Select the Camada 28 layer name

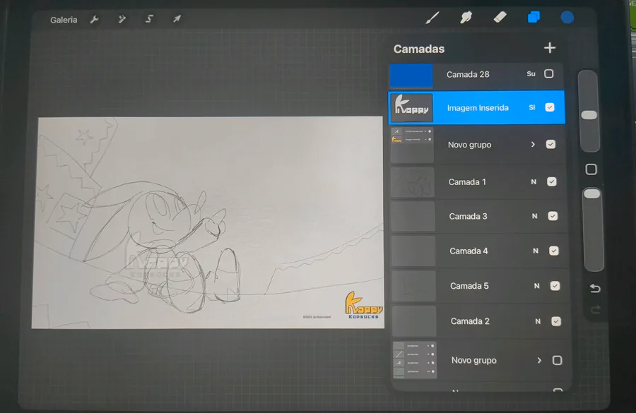468,75
